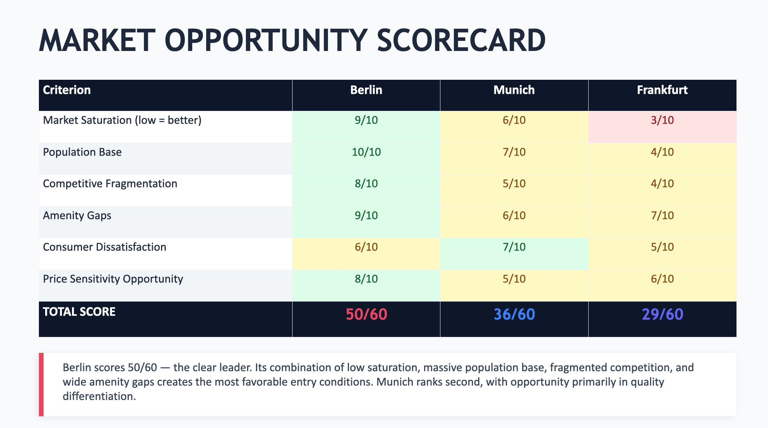The width and height of the screenshot is (768, 428).
Task: Select Munich's green 7/10 Consumer Dissatisfaction cell
Action: pos(514,247)
